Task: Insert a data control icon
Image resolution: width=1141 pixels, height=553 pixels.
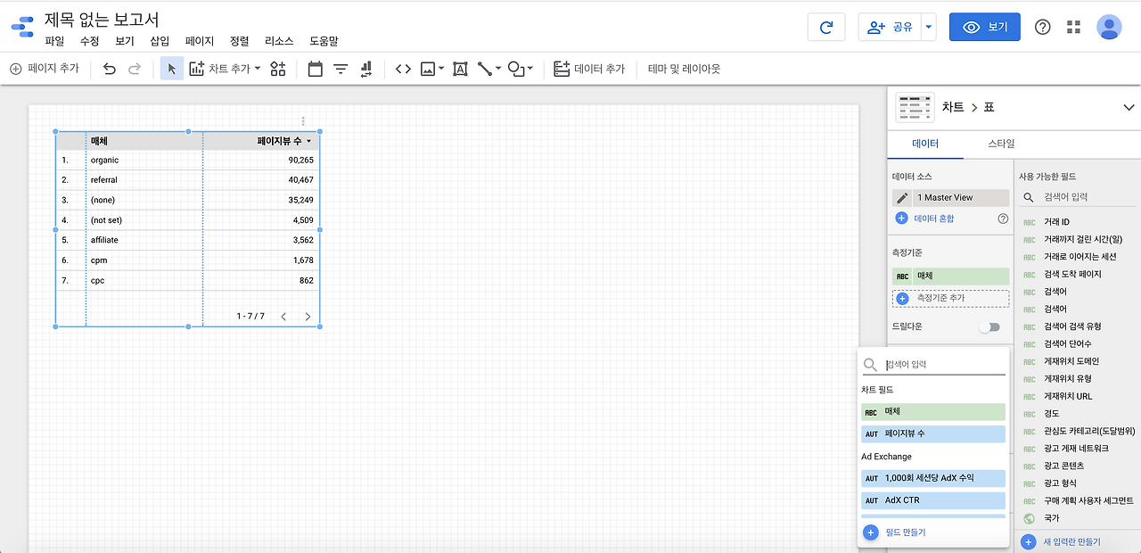Action: click(x=365, y=69)
